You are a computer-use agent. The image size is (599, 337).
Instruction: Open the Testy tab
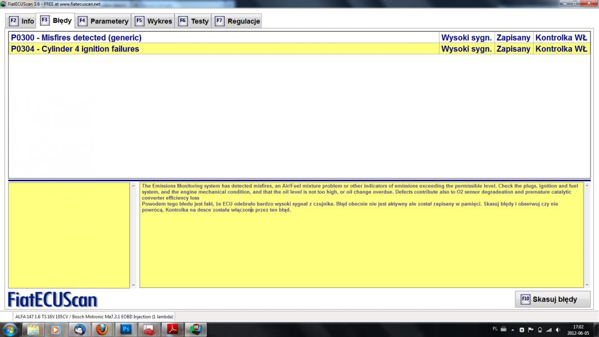[194, 21]
